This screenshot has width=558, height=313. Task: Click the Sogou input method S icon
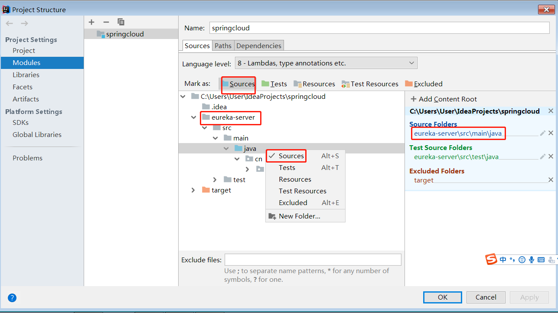(x=491, y=259)
